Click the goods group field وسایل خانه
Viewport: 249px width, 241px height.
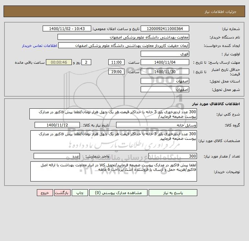157,125
